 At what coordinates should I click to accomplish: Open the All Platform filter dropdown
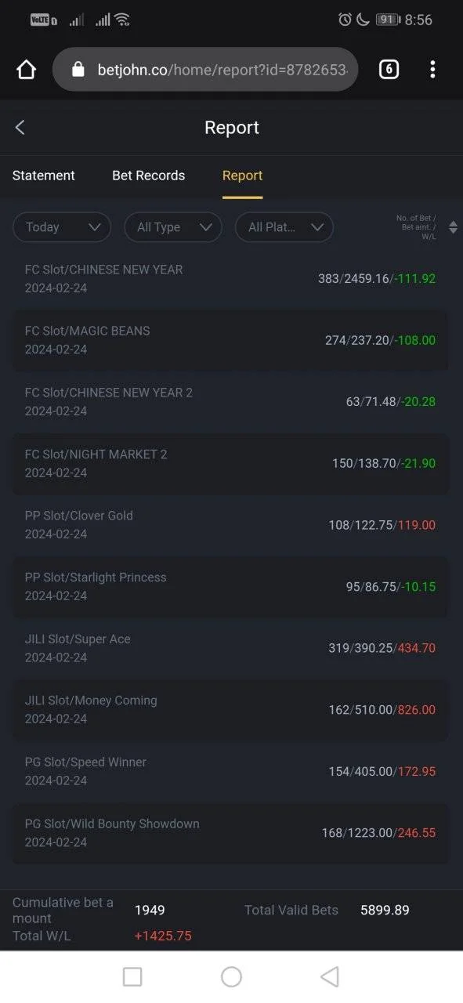(x=284, y=227)
